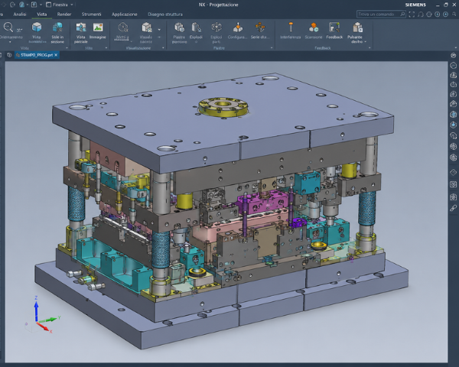Click the Pulsante destro icon
This screenshot has width=459, height=367.
(357, 28)
